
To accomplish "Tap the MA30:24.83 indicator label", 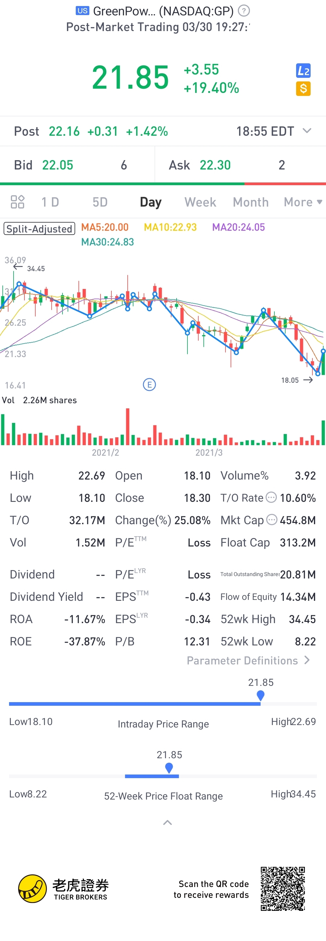I will (x=107, y=242).
